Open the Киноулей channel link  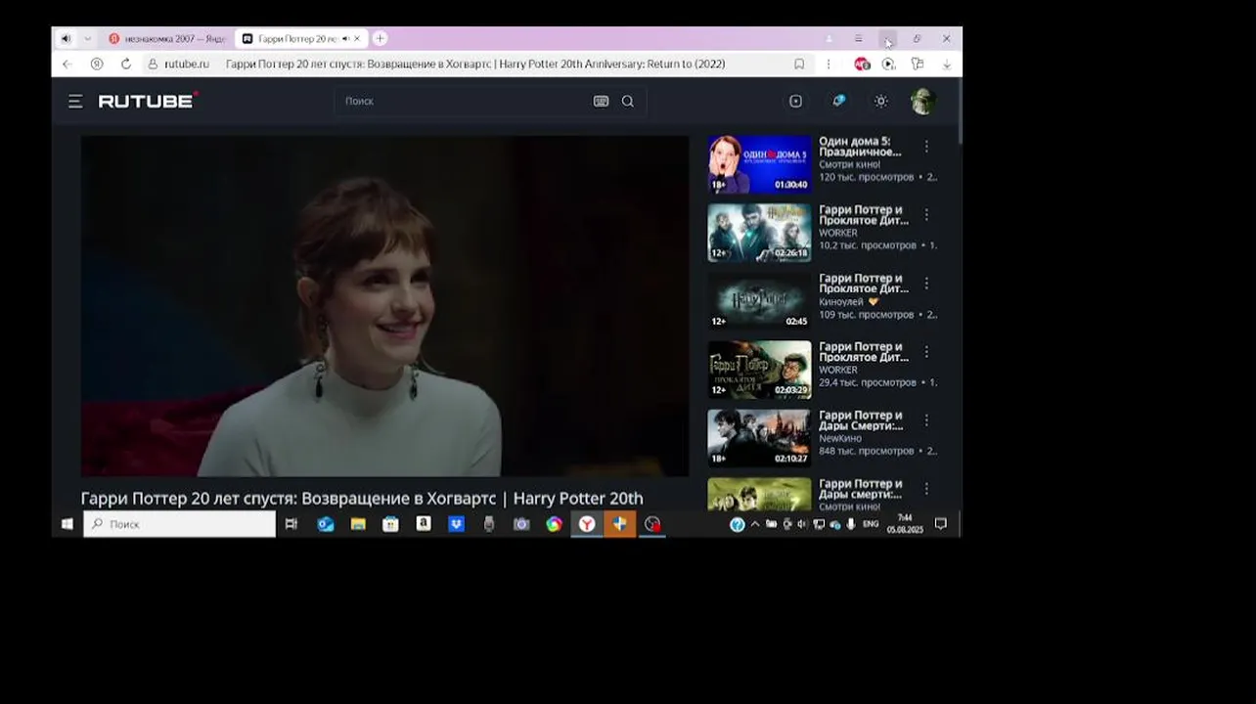[842, 301]
